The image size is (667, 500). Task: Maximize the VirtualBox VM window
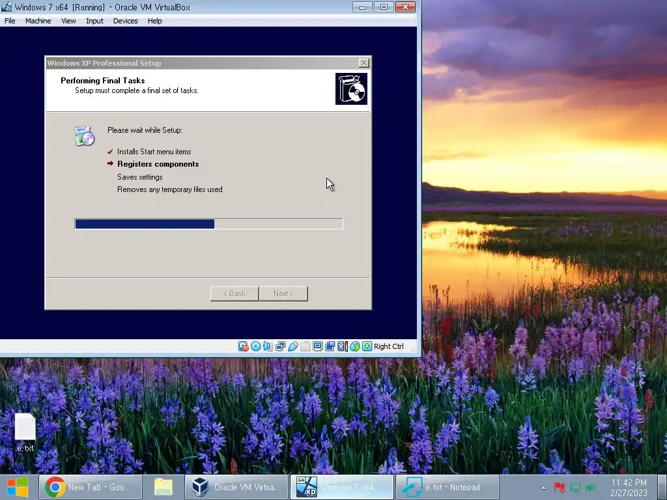coord(384,7)
